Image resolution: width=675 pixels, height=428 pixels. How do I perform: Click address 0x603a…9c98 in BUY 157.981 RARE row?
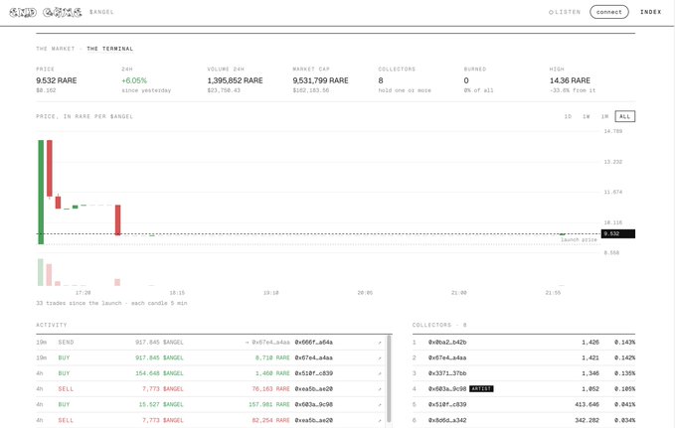[314, 404]
